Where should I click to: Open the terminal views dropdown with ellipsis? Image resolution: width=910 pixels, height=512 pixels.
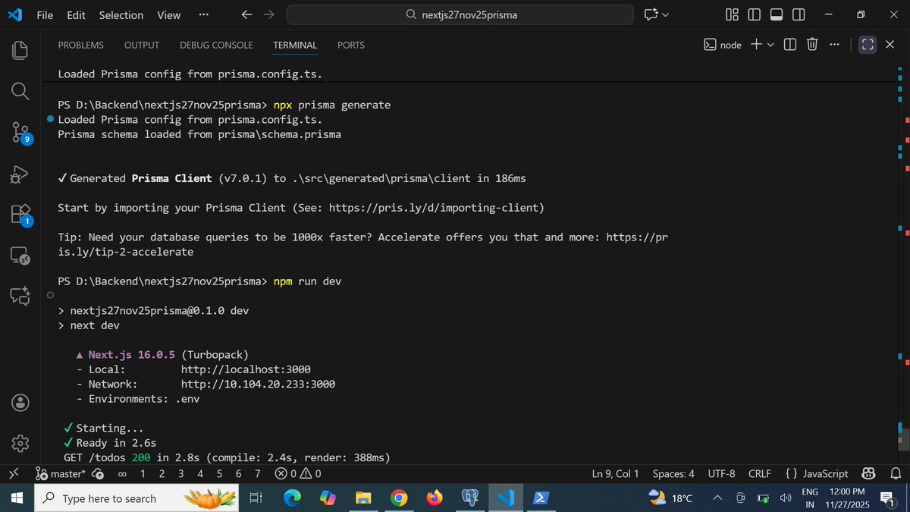[x=834, y=45]
